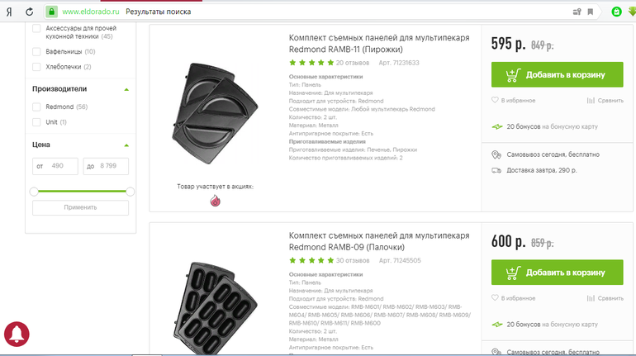Image resolution: width=636 pixels, height=356 pixels.
Task: Add RAMB-11 to favorites via the heart
Action: point(496,100)
